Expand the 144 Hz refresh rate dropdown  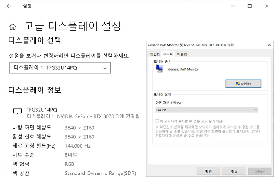point(206,110)
